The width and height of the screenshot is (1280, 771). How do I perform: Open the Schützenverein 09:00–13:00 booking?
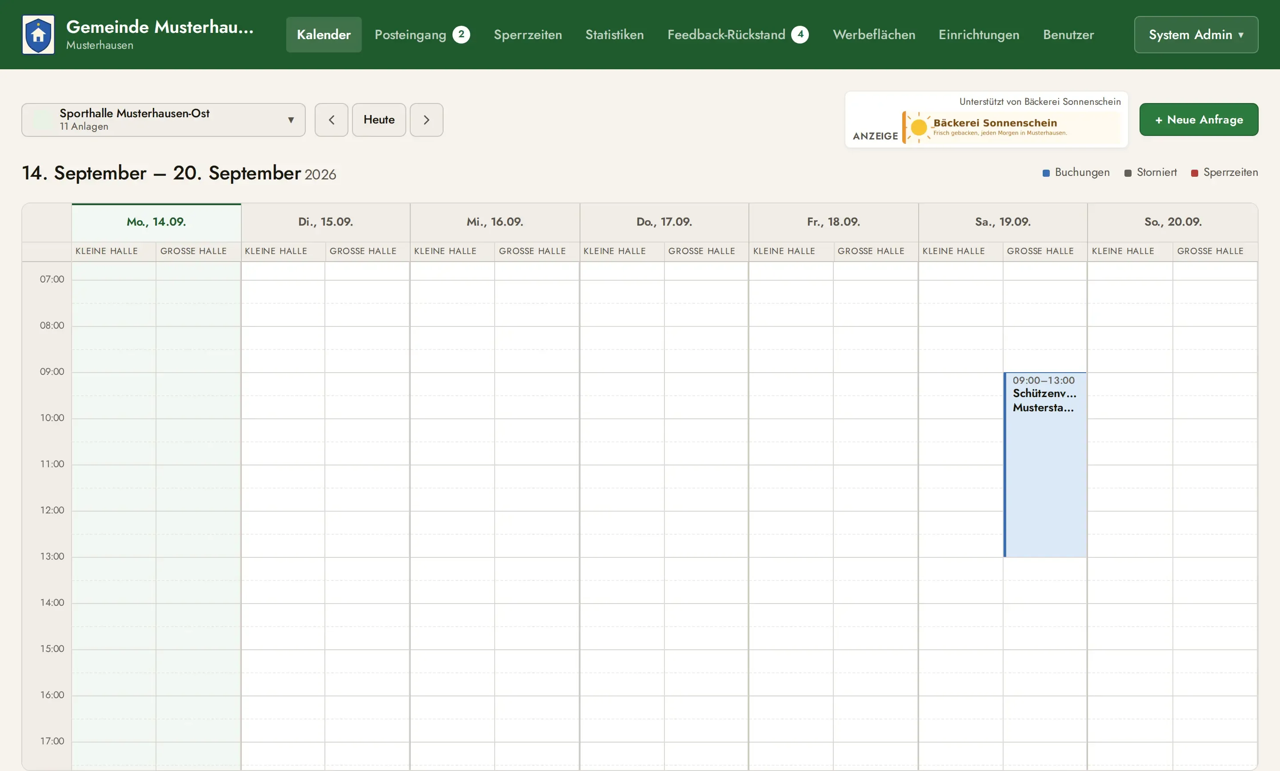point(1045,465)
